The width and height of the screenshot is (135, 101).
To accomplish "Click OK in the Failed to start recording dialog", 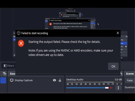I will [113, 66].
